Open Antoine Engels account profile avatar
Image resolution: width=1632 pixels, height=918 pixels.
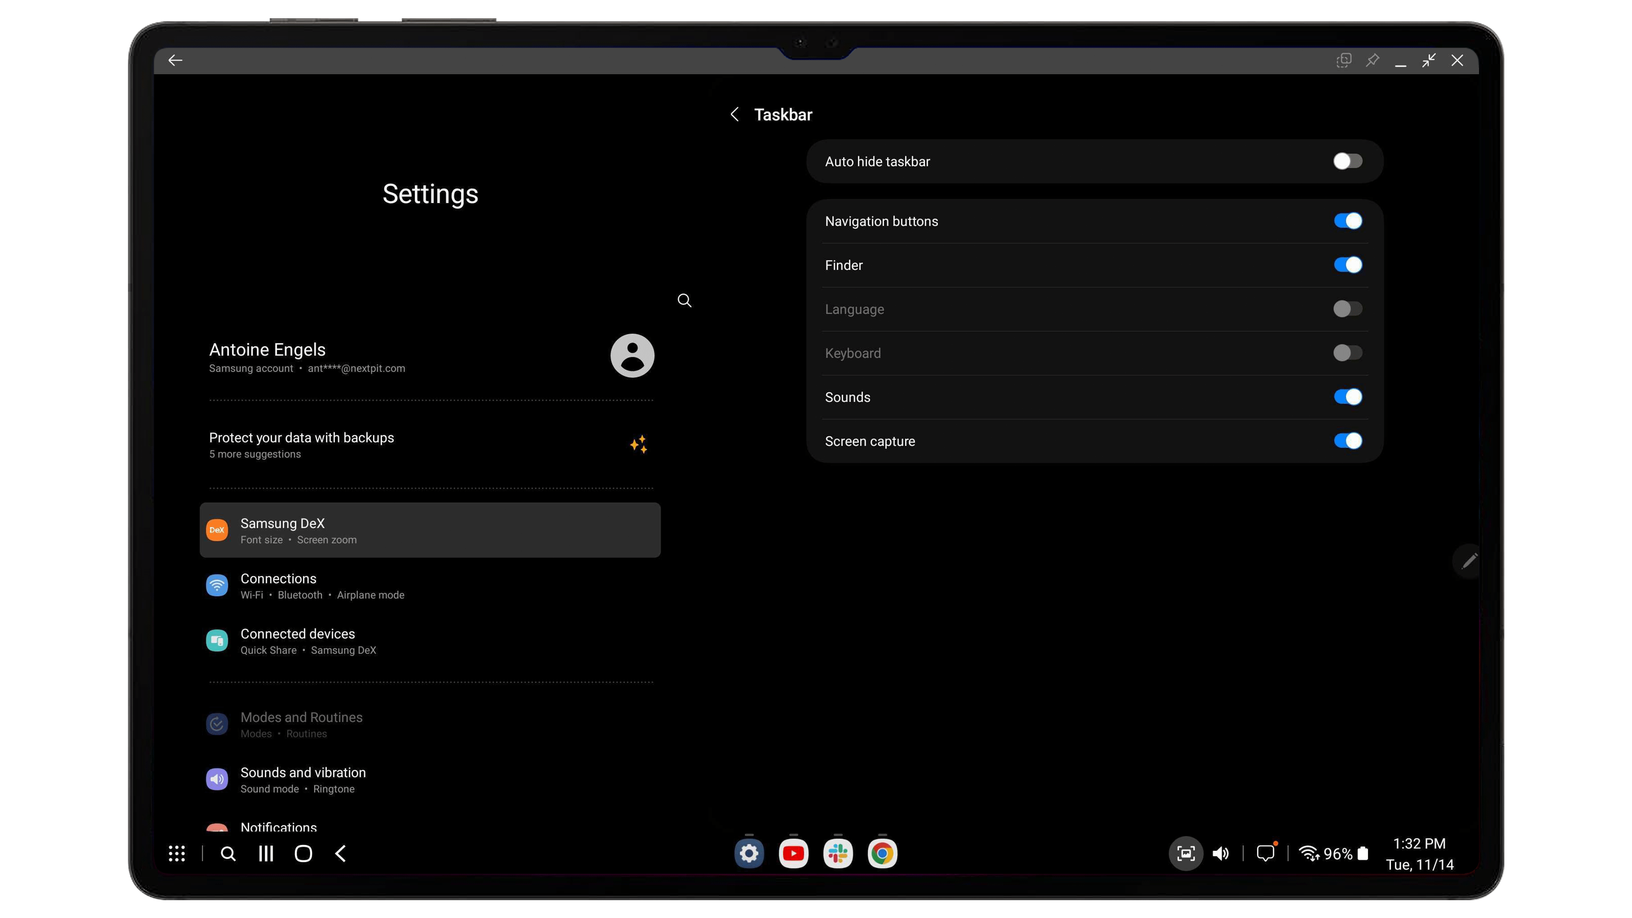tap(631, 355)
